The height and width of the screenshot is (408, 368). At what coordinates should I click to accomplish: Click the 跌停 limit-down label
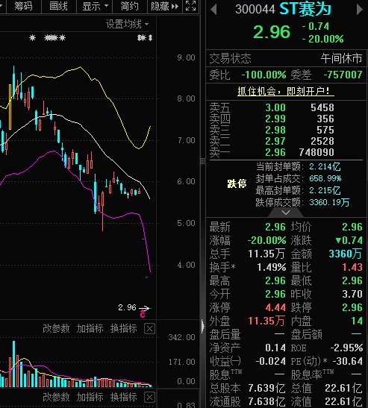click(x=237, y=183)
